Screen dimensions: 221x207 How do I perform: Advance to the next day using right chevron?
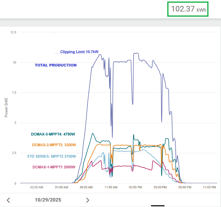point(87,200)
